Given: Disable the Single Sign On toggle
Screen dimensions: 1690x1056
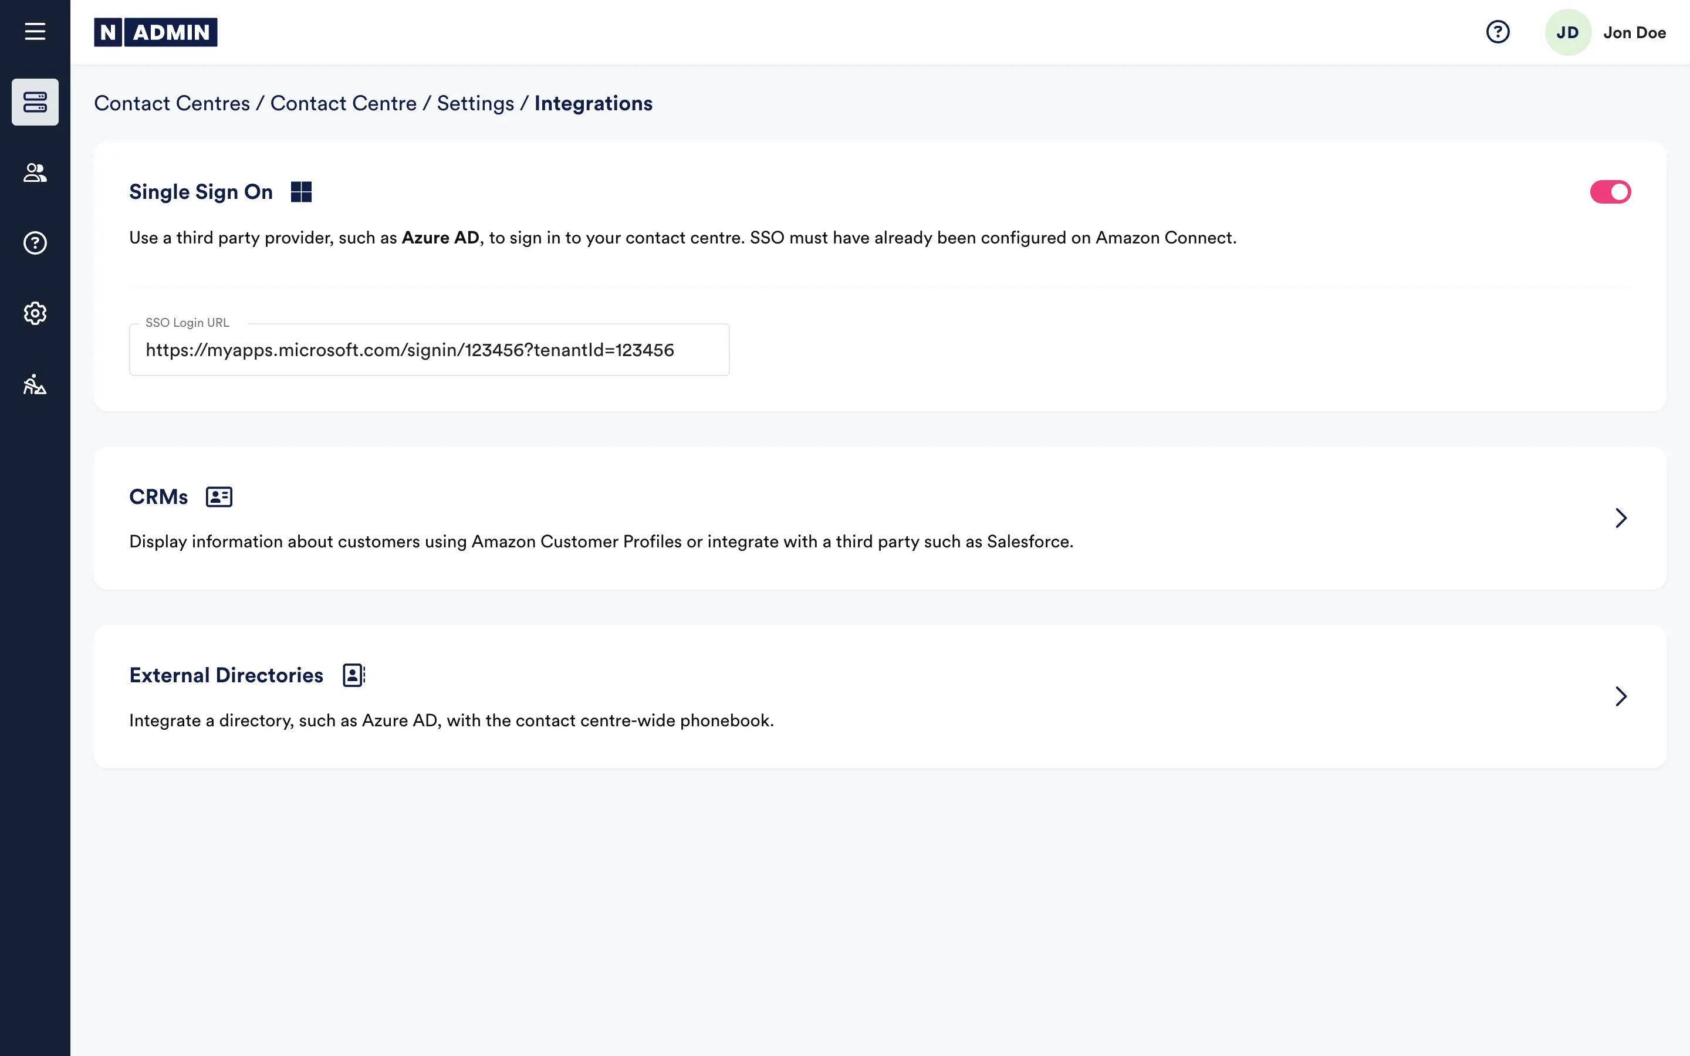Looking at the screenshot, I should pyautogui.click(x=1610, y=191).
